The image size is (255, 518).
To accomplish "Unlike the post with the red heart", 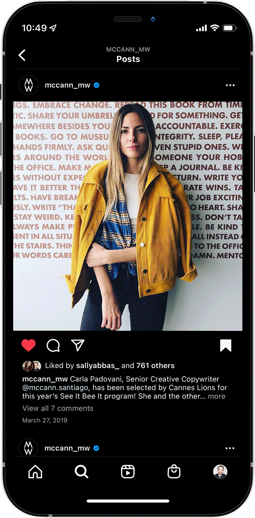I will 28,345.
